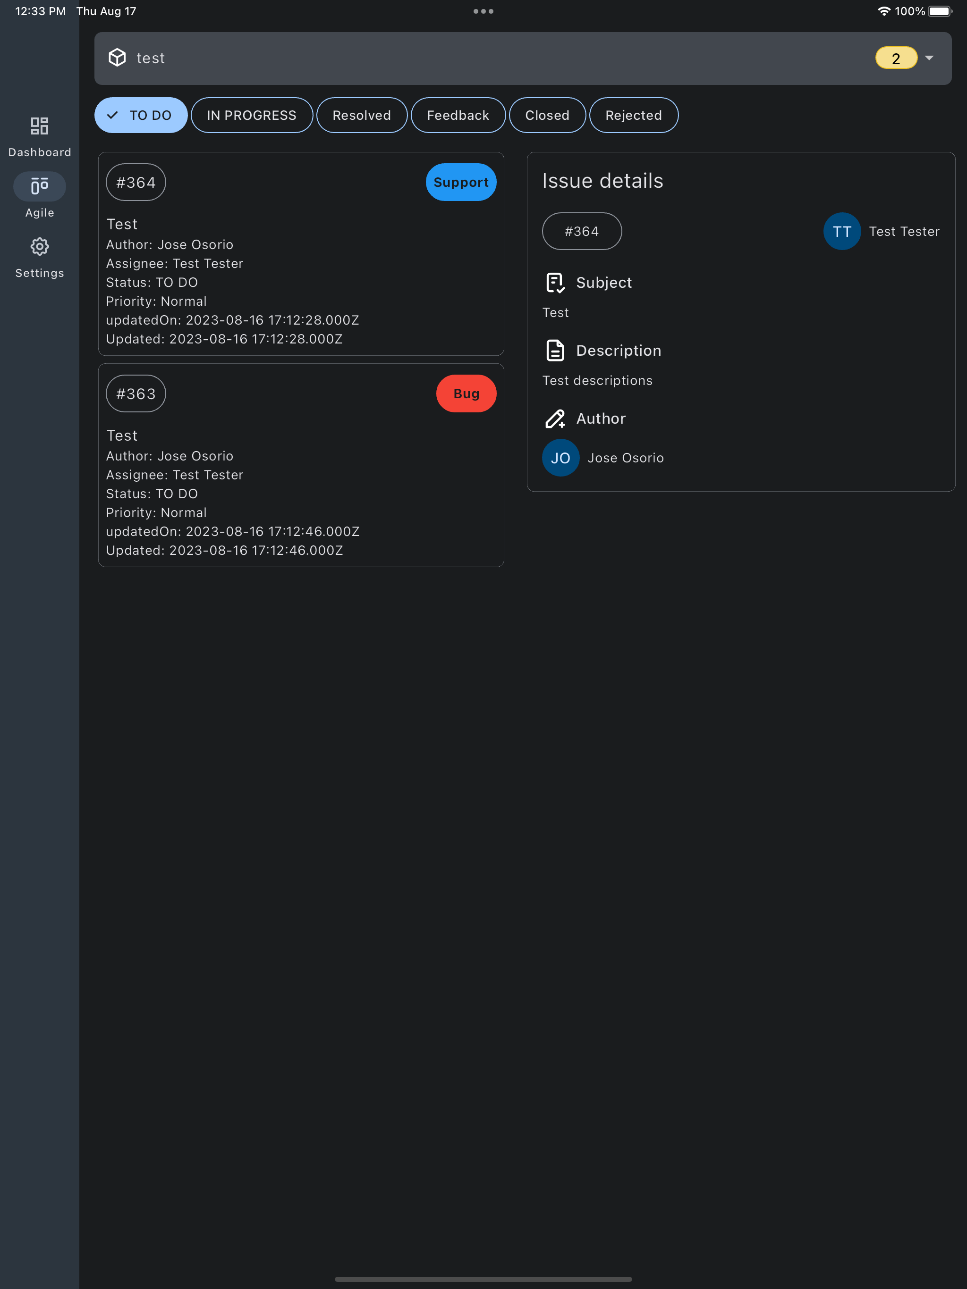967x1289 pixels.
Task: Click the Jose Osorio author name in details
Action: point(626,458)
